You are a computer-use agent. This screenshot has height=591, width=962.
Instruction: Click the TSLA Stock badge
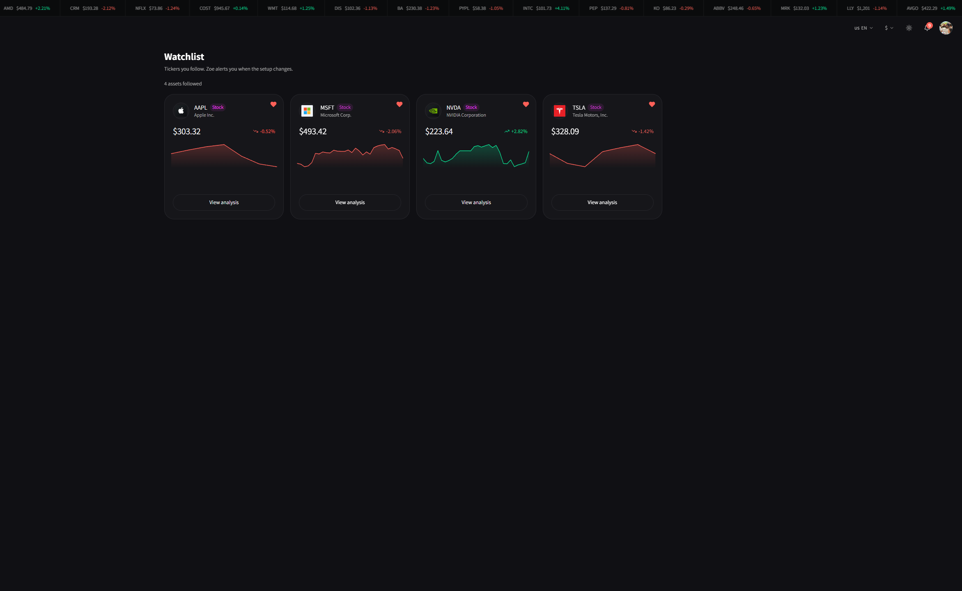(596, 108)
